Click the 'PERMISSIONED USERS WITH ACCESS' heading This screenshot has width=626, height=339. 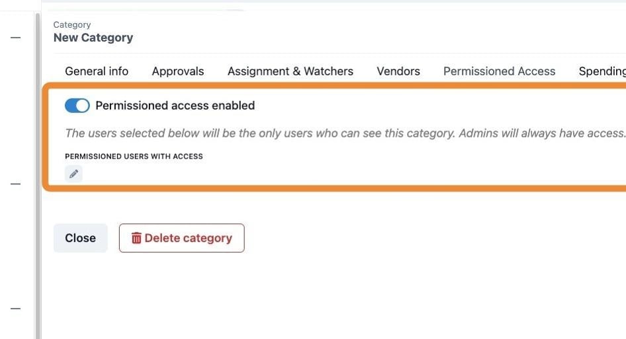point(134,157)
